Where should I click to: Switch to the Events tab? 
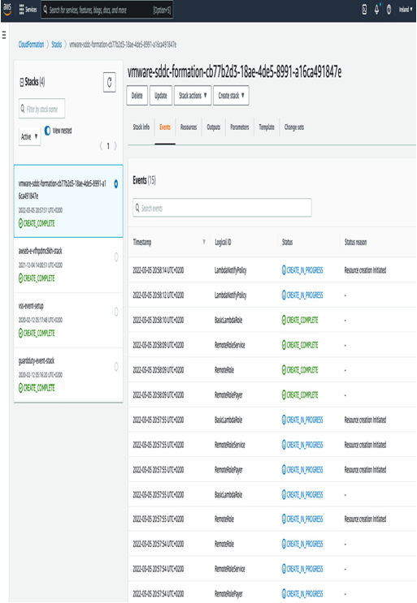165,127
